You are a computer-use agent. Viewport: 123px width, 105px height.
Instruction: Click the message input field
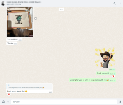pos(64,102)
